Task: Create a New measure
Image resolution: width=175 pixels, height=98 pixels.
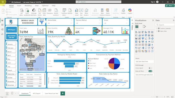Action: point(102,12)
